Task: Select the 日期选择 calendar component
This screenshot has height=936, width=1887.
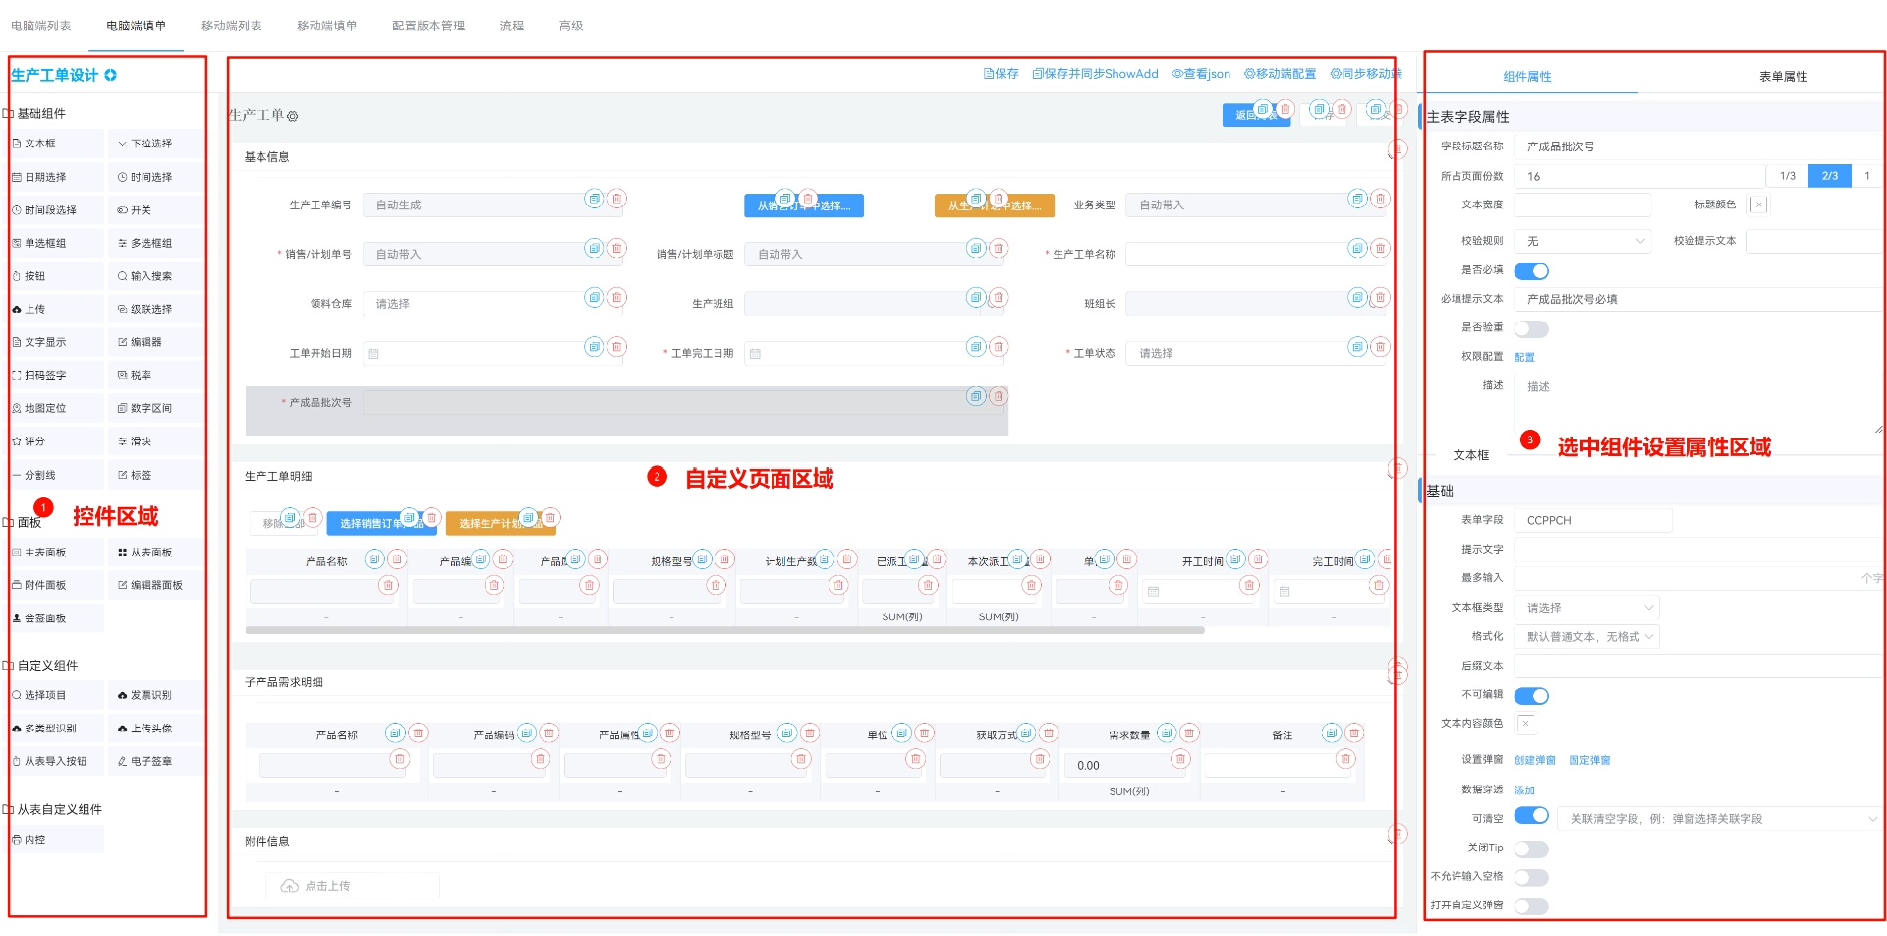Action: coord(45,177)
